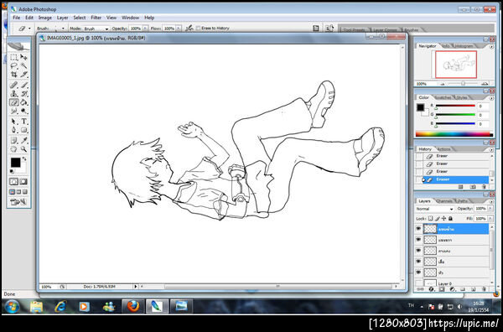503x332 pixels.
Task: Select the Pen tool
Action: click(13, 130)
